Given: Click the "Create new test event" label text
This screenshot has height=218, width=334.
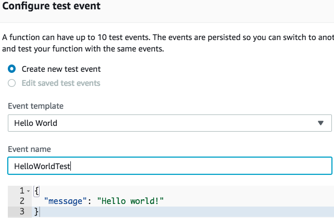Looking at the screenshot, I should (x=61, y=69).
